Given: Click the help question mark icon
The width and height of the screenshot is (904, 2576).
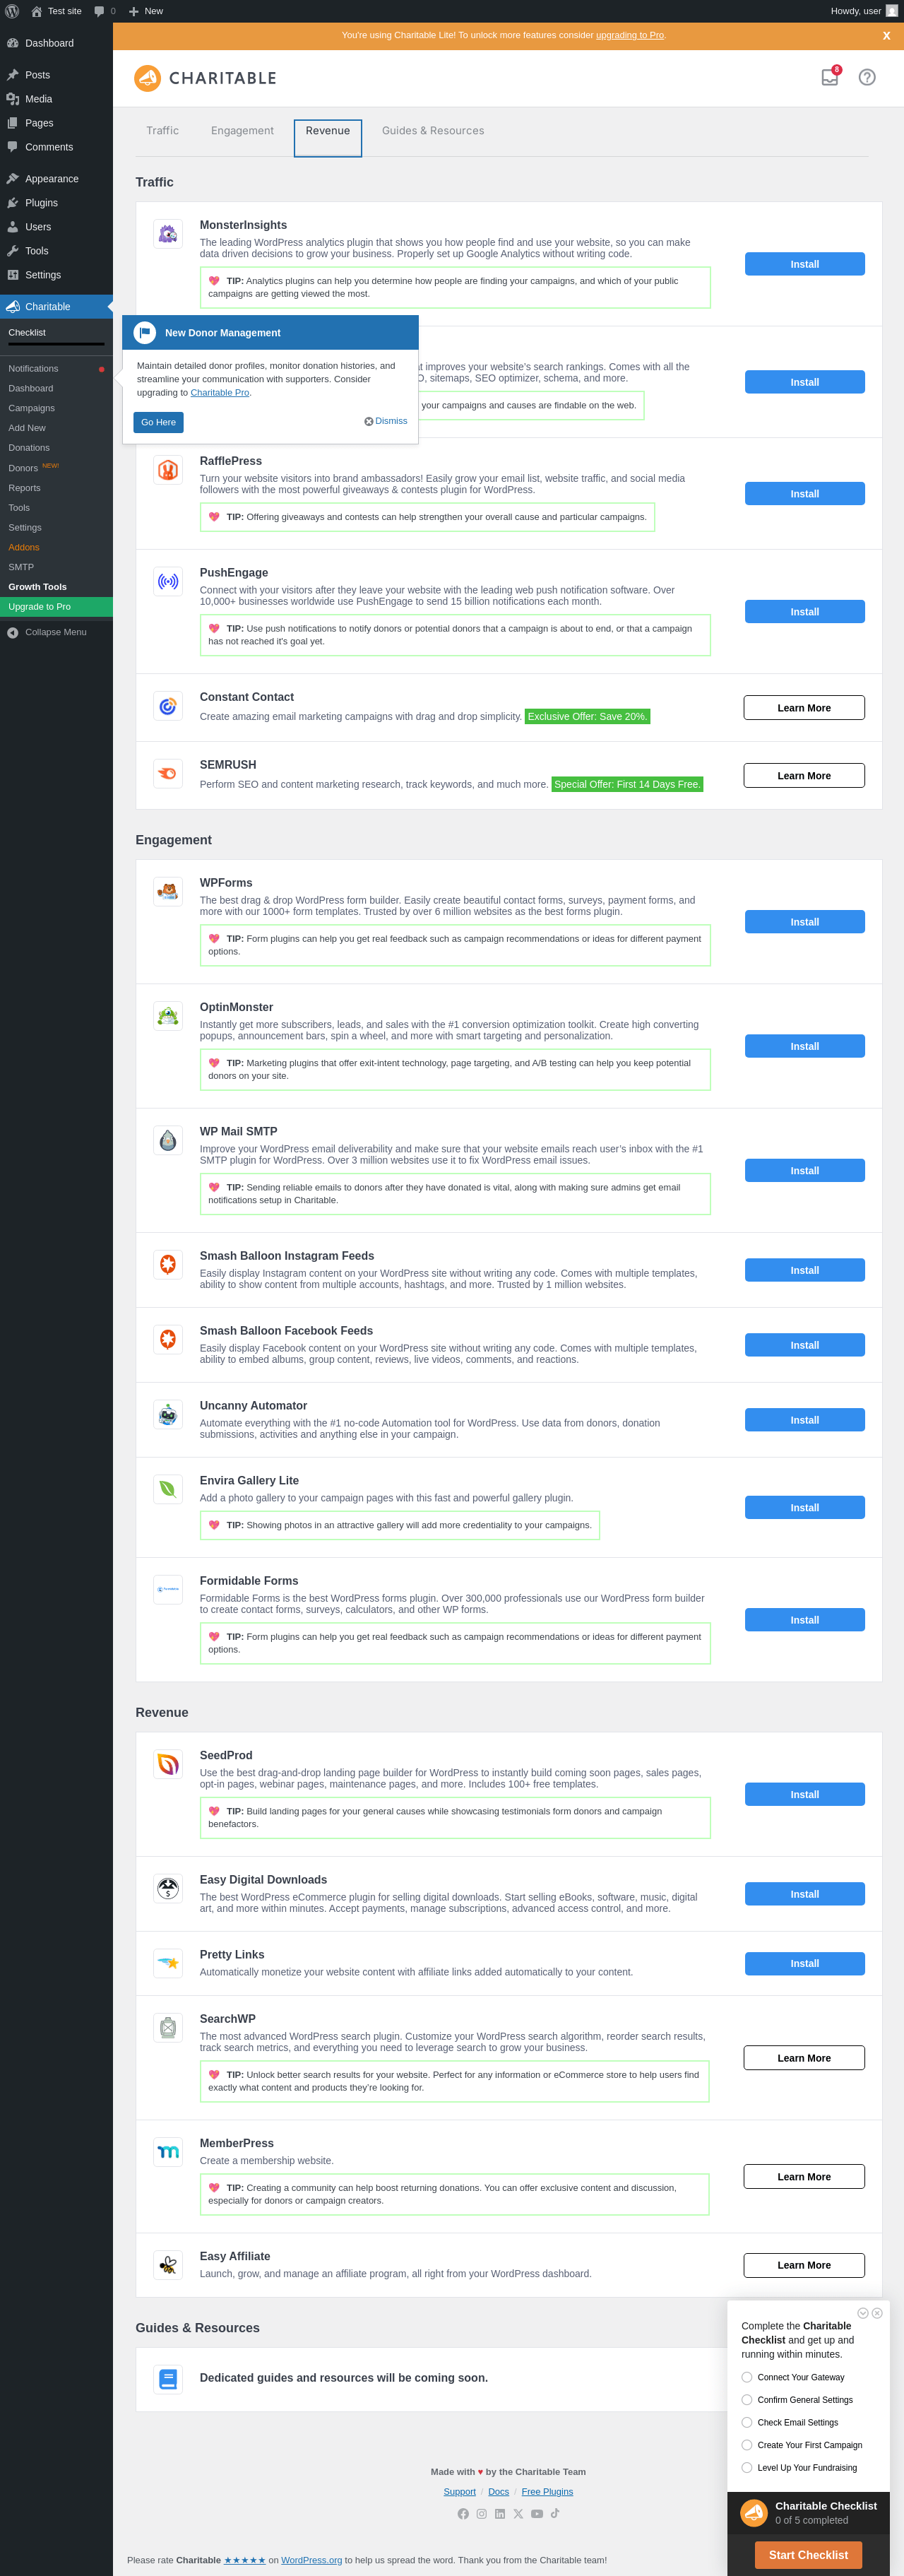Looking at the screenshot, I should [x=867, y=77].
